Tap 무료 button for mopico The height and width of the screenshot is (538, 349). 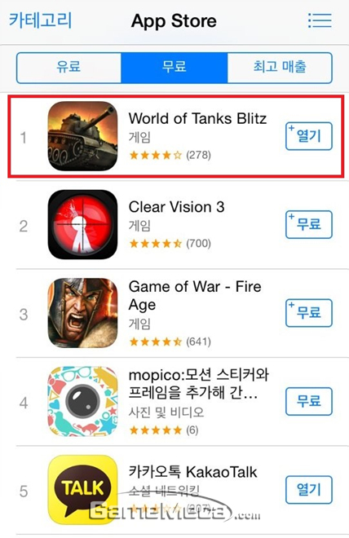tap(309, 401)
